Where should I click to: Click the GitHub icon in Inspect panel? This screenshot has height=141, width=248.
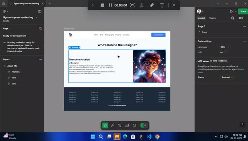tap(233, 18)
